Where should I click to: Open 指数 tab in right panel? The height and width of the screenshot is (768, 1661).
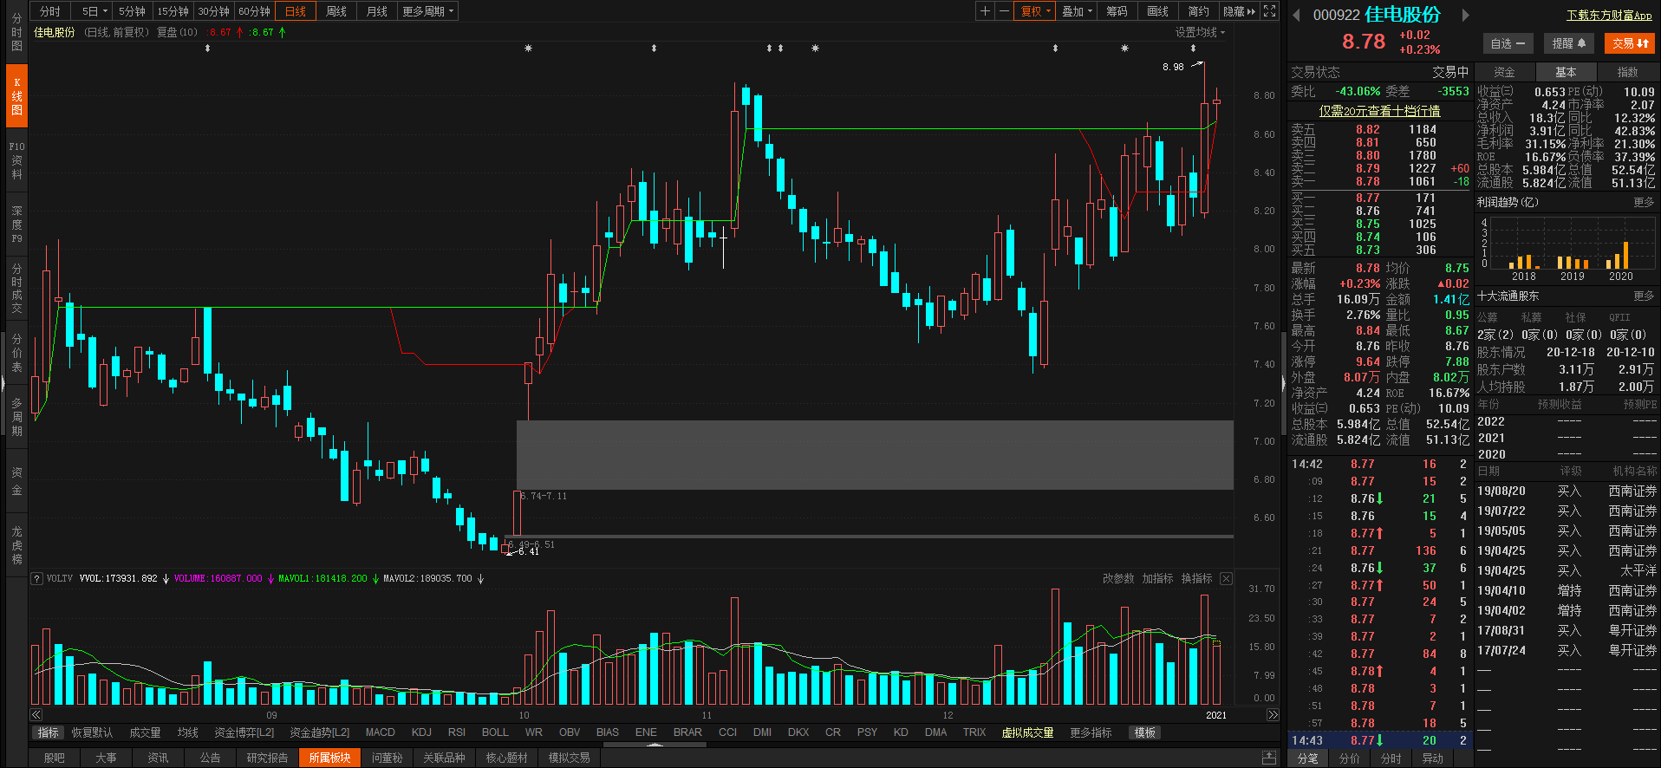[1628, 72]
